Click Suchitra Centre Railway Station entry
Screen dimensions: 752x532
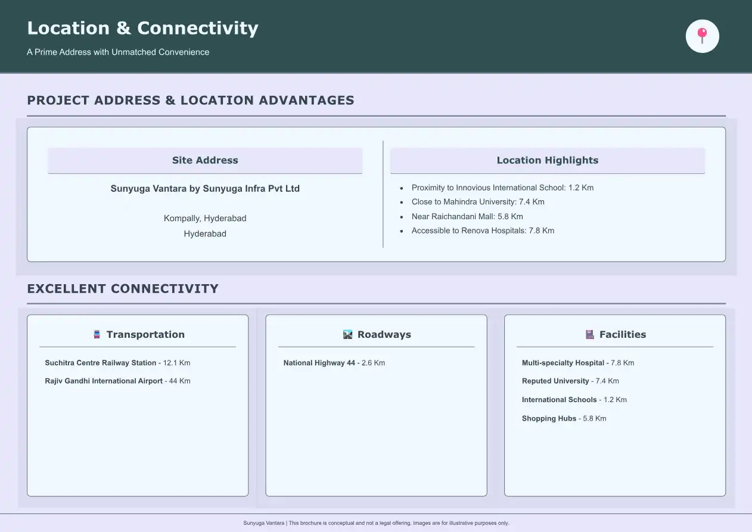(117, 363)
